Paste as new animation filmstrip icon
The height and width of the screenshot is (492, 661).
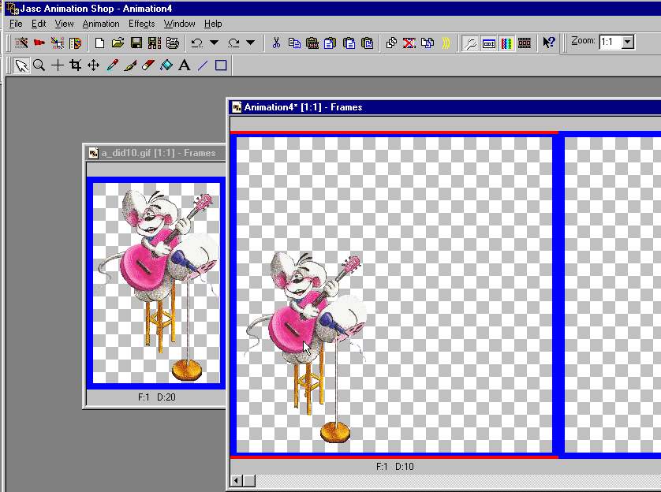(312, 43)
